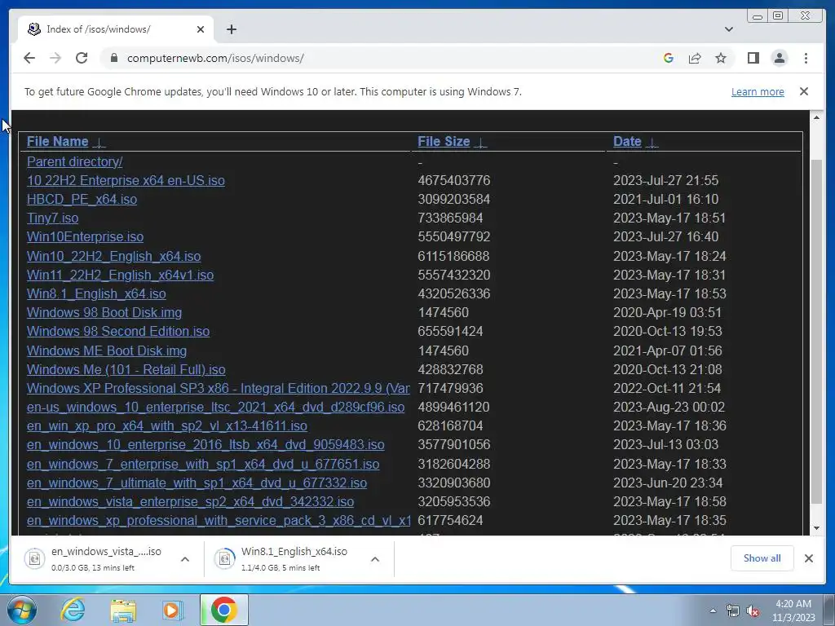Screen dimensions: 835x626
Task: Share this page using the share icon
Action: coord(695,58)
